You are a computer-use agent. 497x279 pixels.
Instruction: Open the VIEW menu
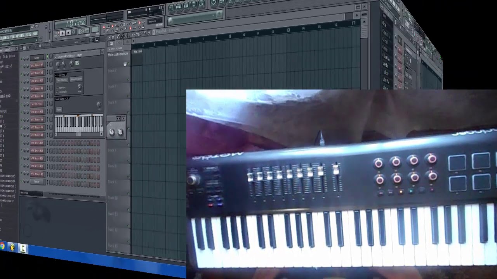pos(12,36)
